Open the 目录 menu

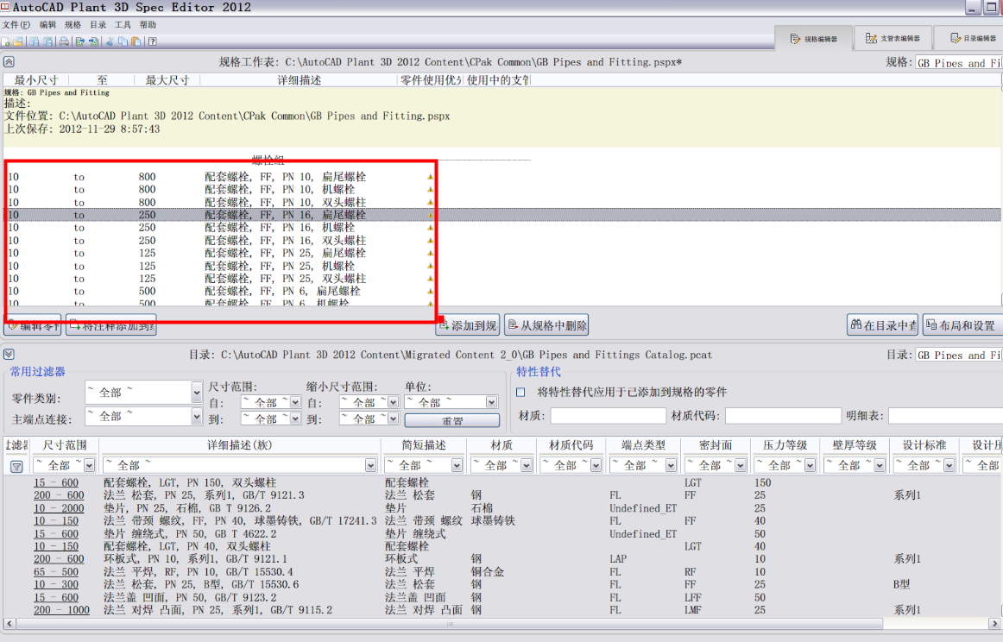coord(98,25)
